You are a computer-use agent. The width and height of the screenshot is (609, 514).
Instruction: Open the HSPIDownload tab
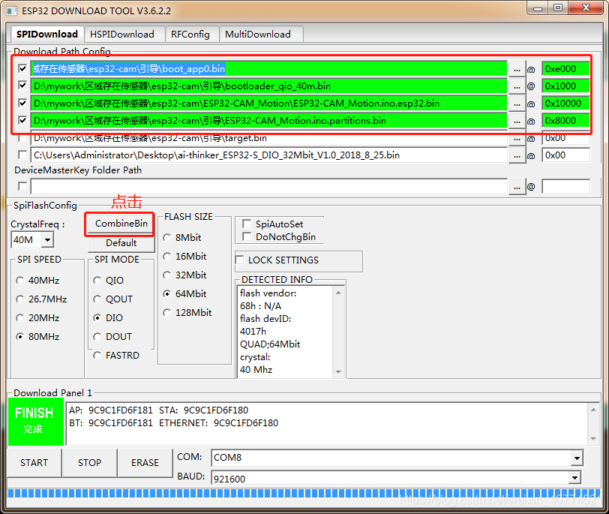click(x=122, y=35)
